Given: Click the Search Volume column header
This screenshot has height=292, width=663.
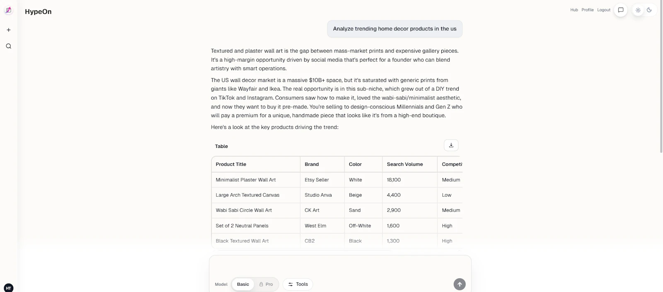Looking at the screenshot, I should [x=405, y=164].
